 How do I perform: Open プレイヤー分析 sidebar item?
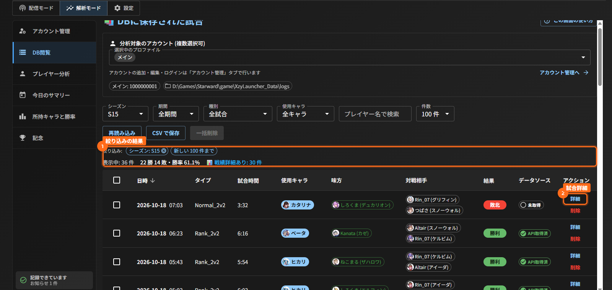pos(54,74)
